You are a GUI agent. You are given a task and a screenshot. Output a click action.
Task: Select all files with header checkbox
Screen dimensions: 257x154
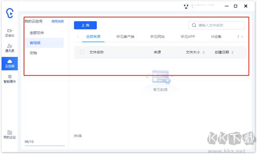click(x=82, y=52)
